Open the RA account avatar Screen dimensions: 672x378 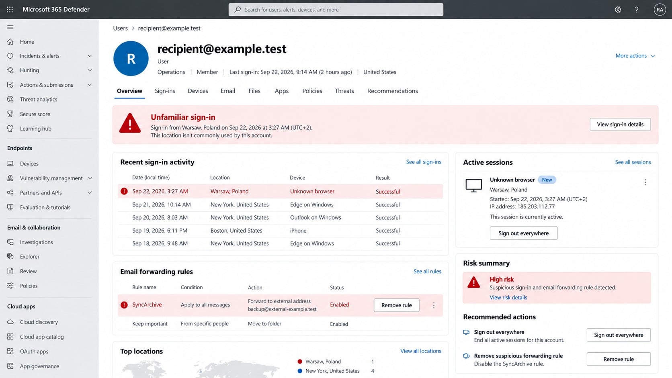pyautogui.click(x=660, y=10)
